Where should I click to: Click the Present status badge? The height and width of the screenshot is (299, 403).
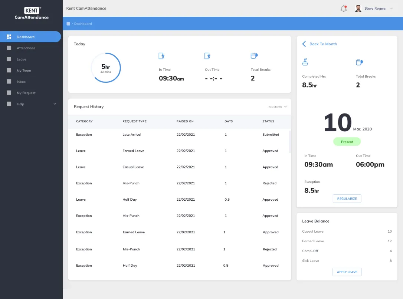click(x=347, y=142)
